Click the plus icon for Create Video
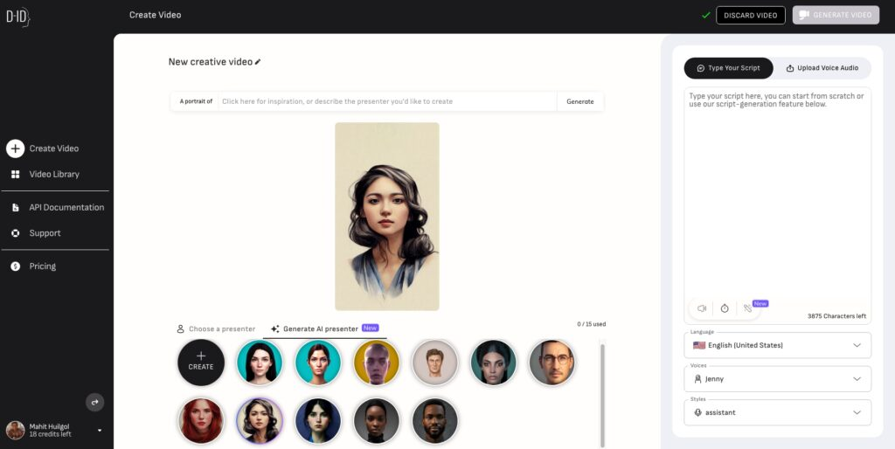 click(x=16, y=149)
